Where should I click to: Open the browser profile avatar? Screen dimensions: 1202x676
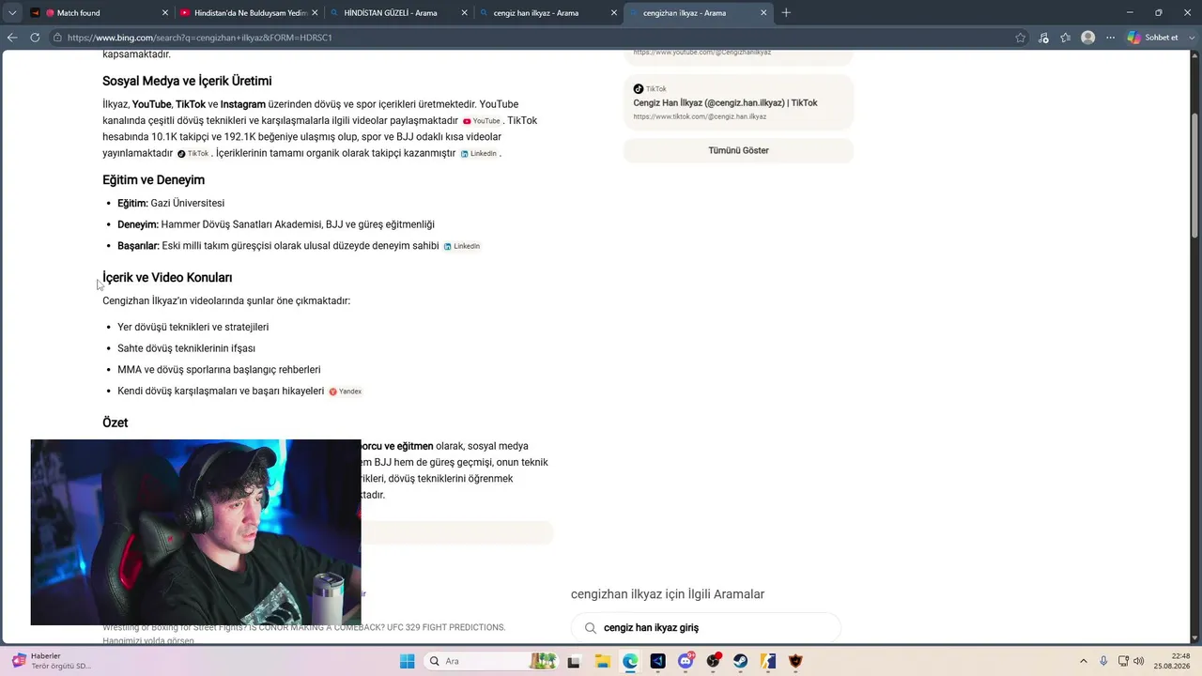click(x=1087, y=38)
